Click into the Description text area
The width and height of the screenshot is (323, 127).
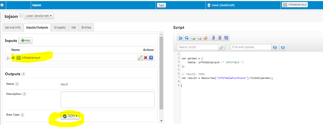(108, 100)
